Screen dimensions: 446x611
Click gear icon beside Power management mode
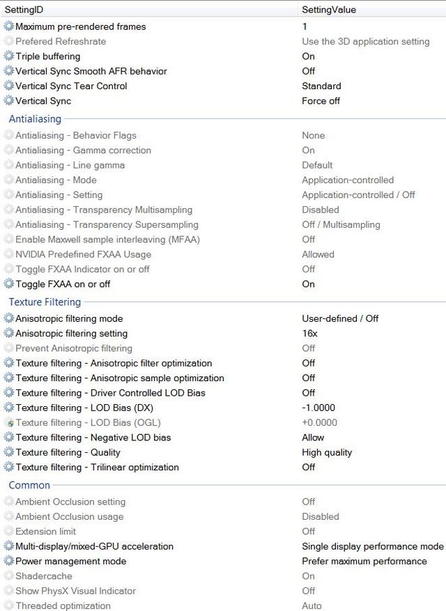tap(9, 562)
